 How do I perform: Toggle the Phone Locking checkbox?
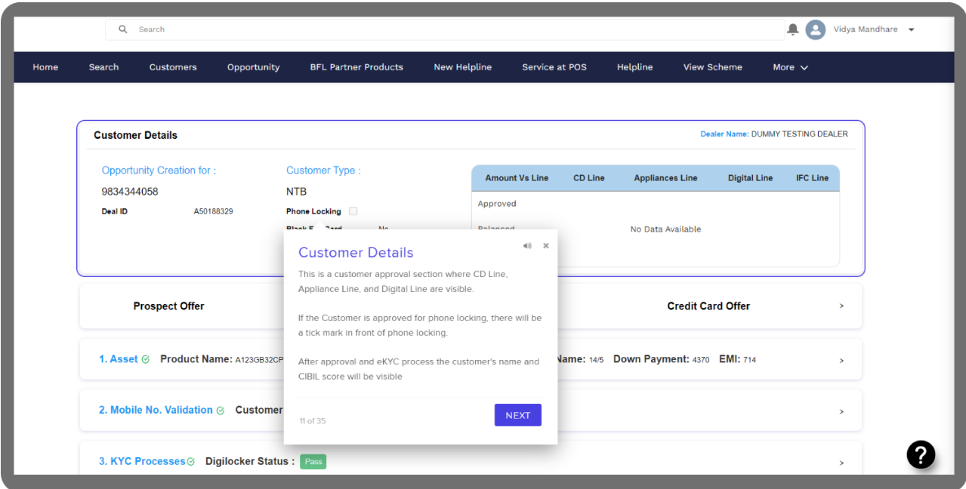353,211
